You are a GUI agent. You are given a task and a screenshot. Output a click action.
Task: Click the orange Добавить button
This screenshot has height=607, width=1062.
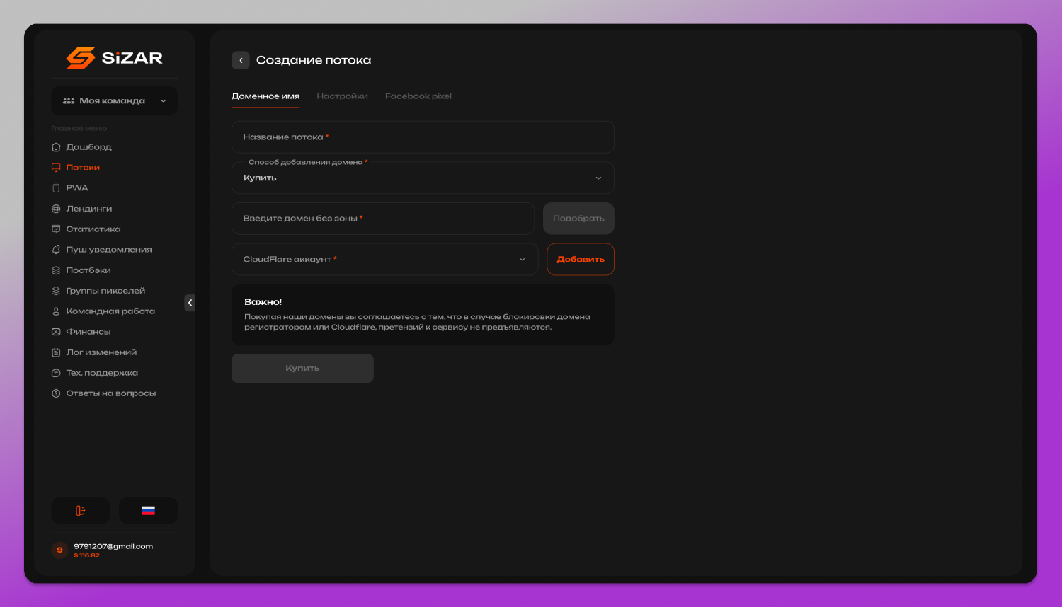[x=581, y=260]
